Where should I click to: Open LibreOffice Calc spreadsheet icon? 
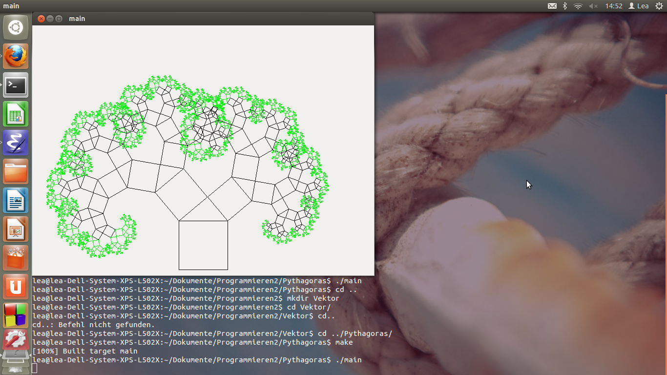coord(16,114)
